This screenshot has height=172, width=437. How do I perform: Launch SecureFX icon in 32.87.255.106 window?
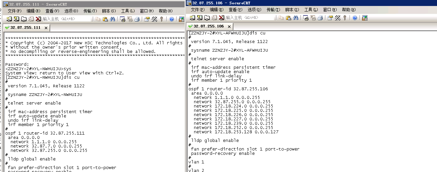[x=364, y=18]
